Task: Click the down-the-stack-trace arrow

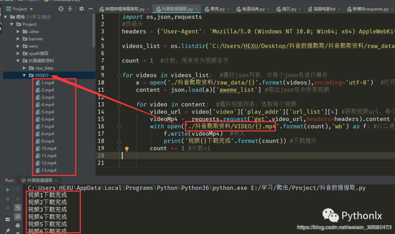Action: [18, 199]
